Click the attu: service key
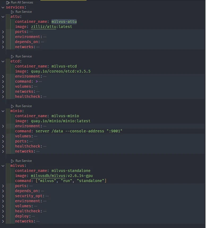Screen dimensions: 206x228 16,16
